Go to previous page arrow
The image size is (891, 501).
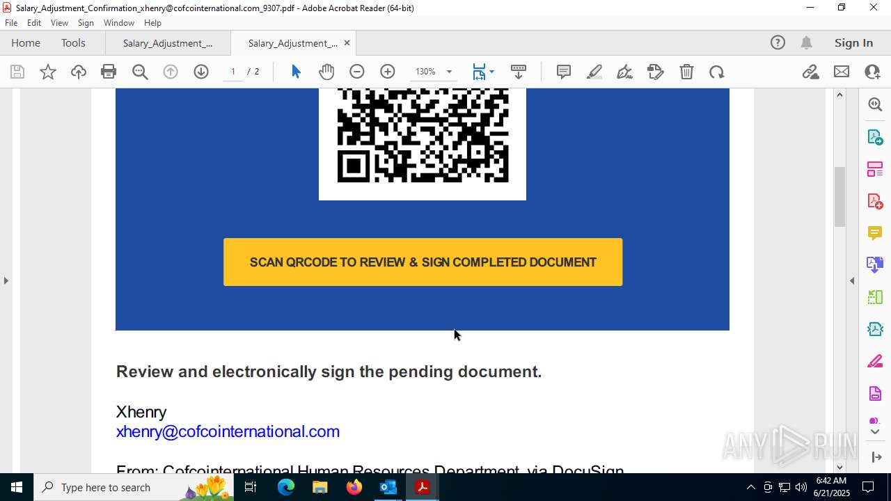click(x=171, y=72)
